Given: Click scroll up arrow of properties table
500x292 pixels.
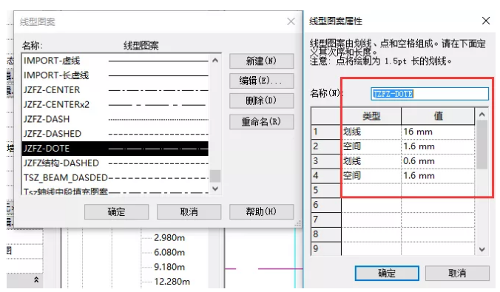Looking at the screenshot, I should (x=482, y=114).
